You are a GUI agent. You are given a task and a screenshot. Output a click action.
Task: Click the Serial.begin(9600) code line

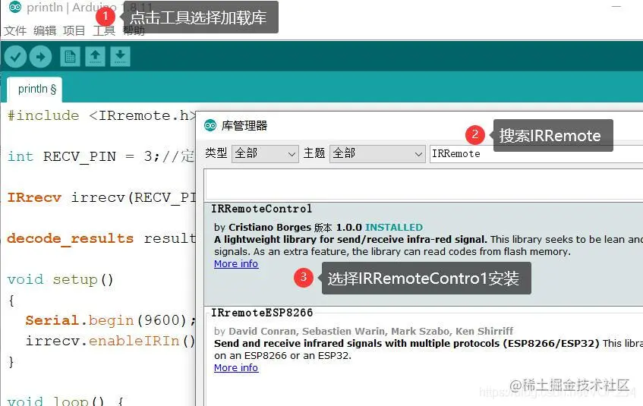(111, 320)
